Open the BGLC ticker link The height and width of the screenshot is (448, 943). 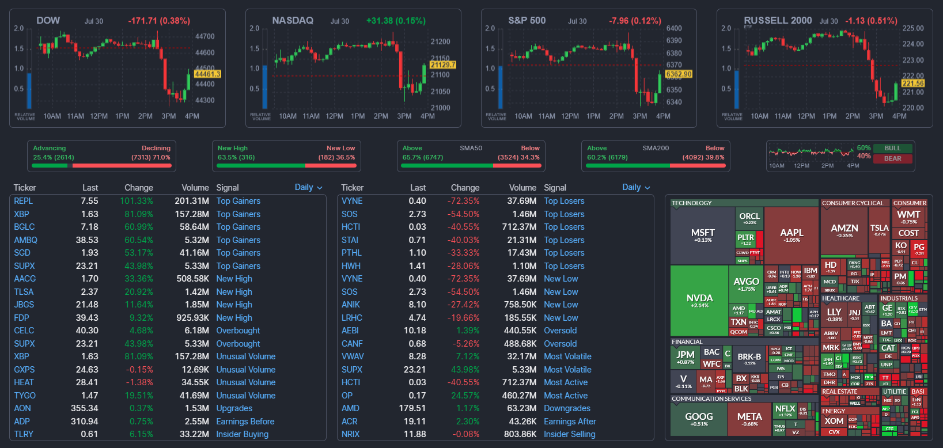tap(24, 227)
